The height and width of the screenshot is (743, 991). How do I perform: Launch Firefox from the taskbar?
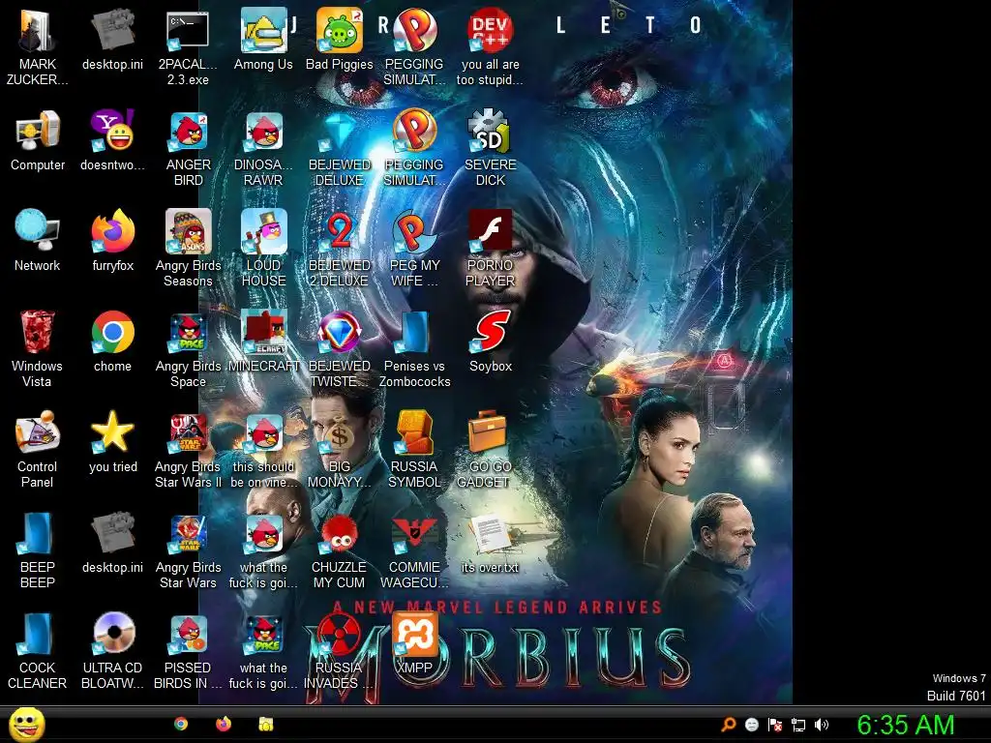click(x=224, y=724)
